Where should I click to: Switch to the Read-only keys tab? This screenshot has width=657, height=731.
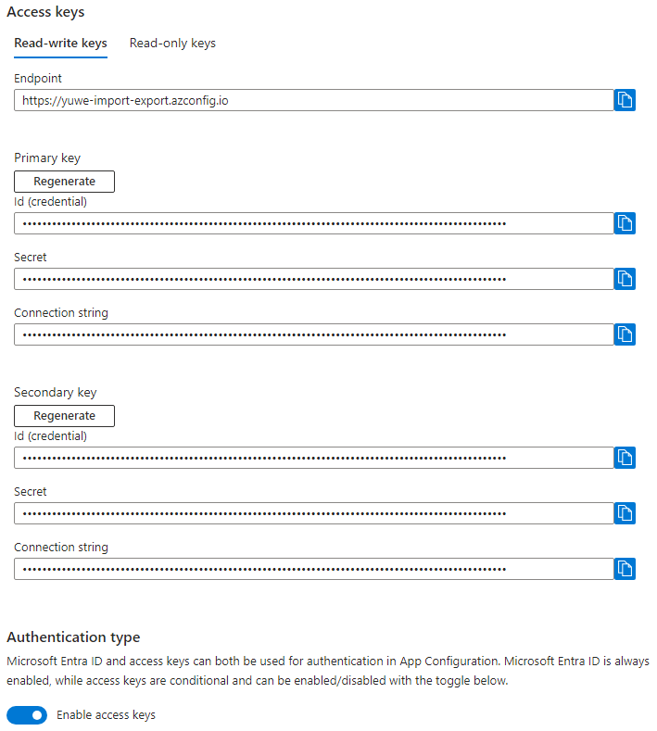click(x=172, y=44)
